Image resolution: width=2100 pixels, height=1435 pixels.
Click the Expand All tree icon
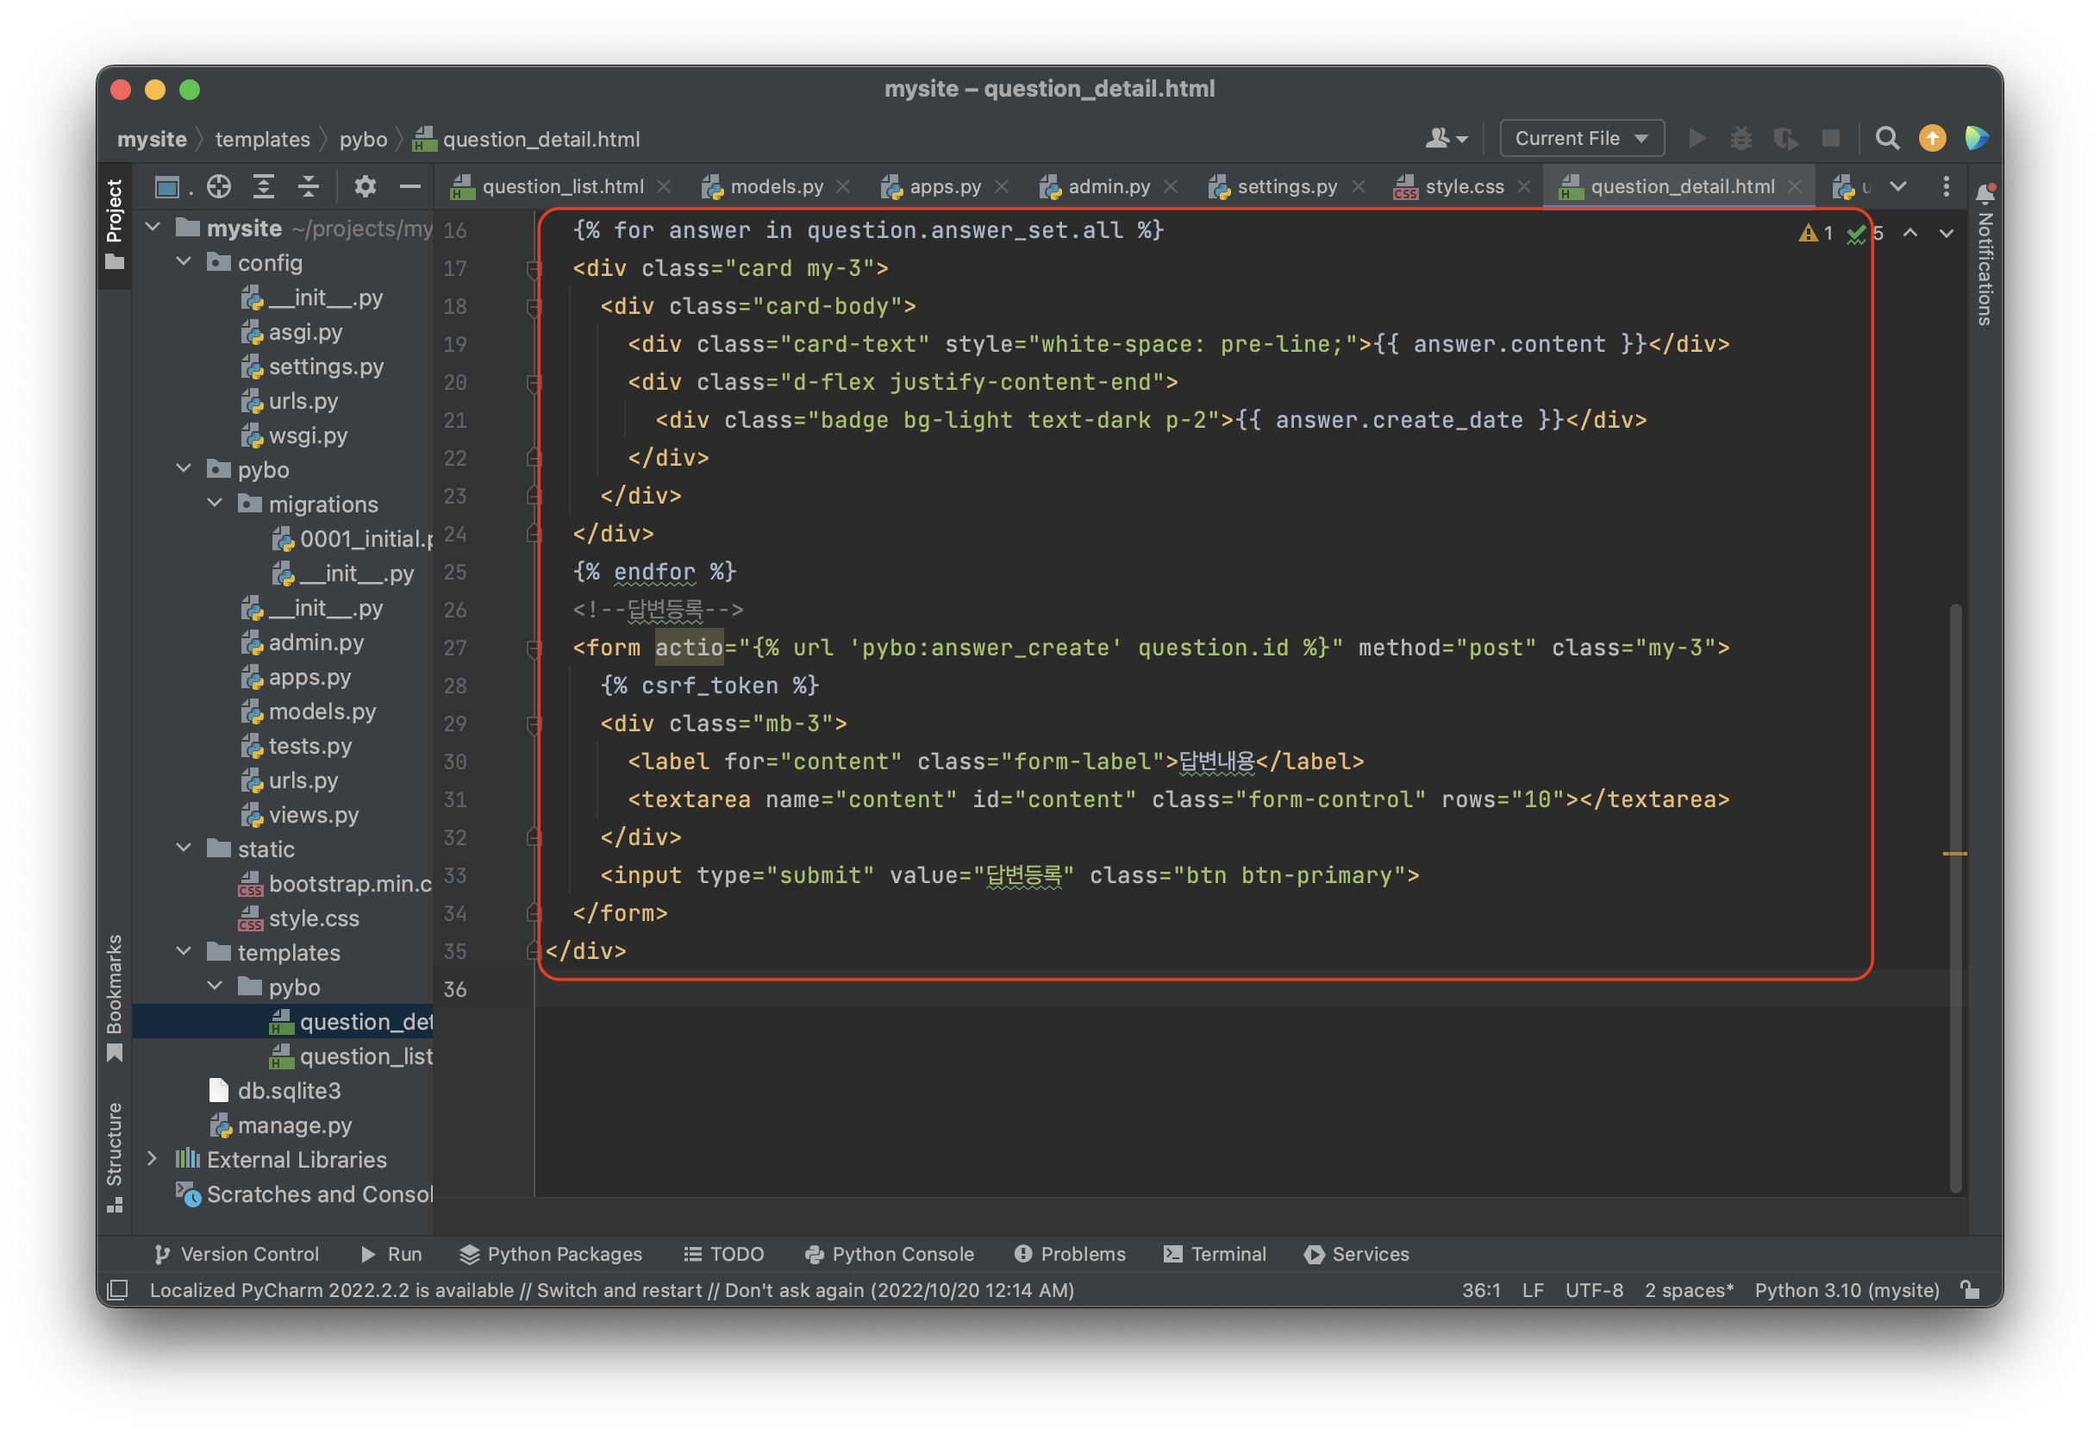263,186
